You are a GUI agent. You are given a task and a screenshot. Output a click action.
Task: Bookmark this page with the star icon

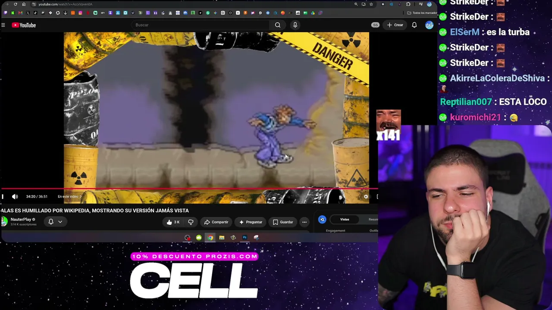(371, 4)
